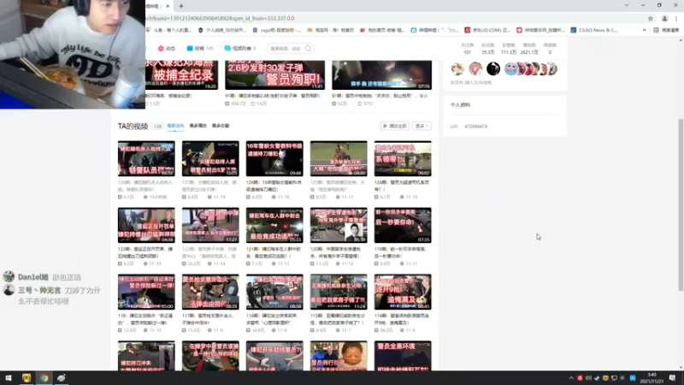Click the 获赞数 111.3万 likes stat

pyautogui.click(x=509, y=49)
